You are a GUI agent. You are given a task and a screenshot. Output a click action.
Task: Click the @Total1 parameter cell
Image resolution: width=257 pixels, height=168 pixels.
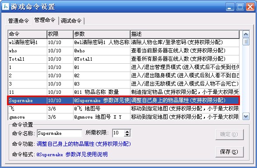point(102,59)
